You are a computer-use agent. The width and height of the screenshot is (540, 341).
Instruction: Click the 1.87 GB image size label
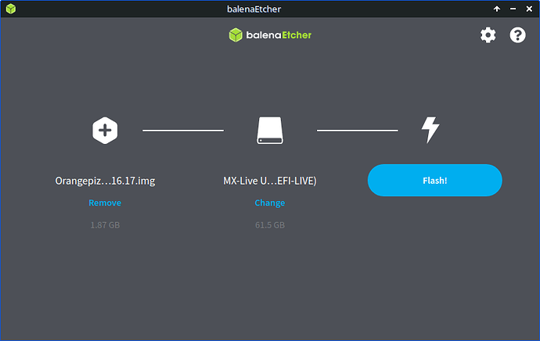(x=105, y=225)
